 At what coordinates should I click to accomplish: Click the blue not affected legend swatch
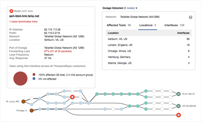[34, 79]
